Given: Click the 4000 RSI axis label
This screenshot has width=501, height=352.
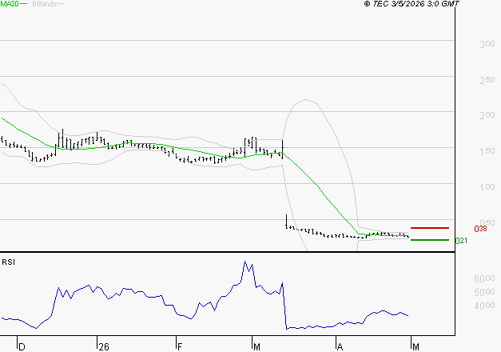Looking at the screenshot, I should pyautogui.click(x=484, y=306).
